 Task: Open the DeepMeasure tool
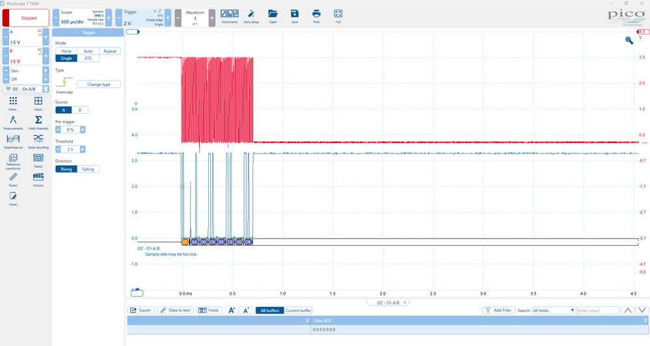(x=13, y=140)
